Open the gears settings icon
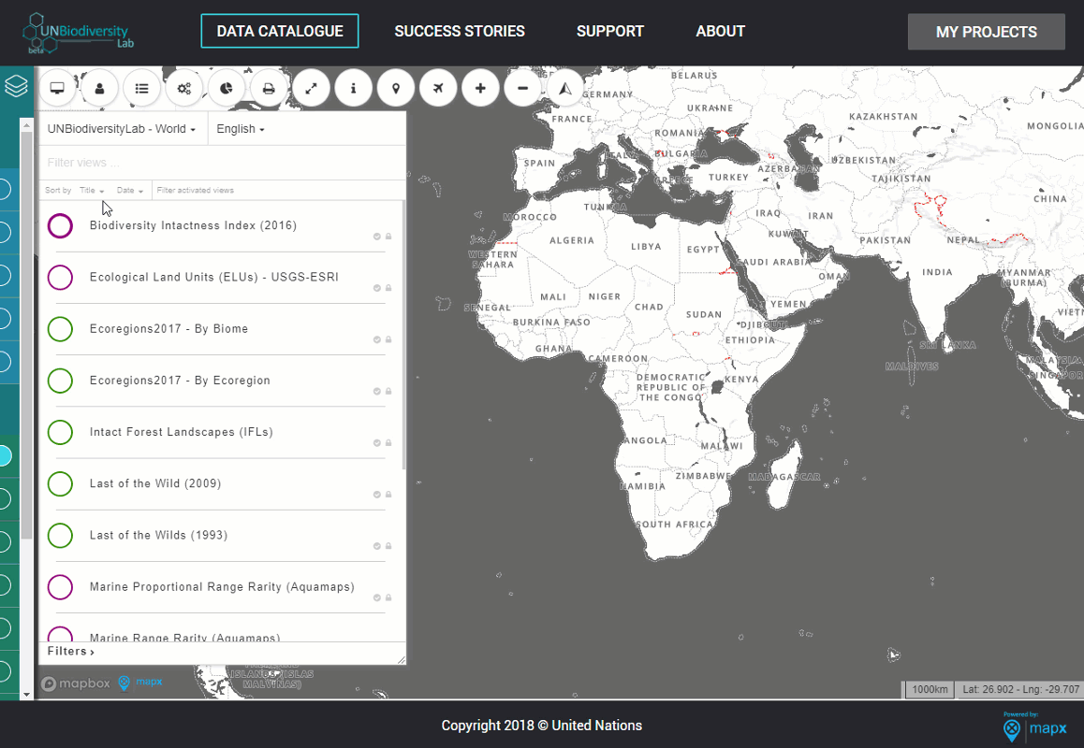The height and width of the screenshot is (748, 1084). click(183, 88)
